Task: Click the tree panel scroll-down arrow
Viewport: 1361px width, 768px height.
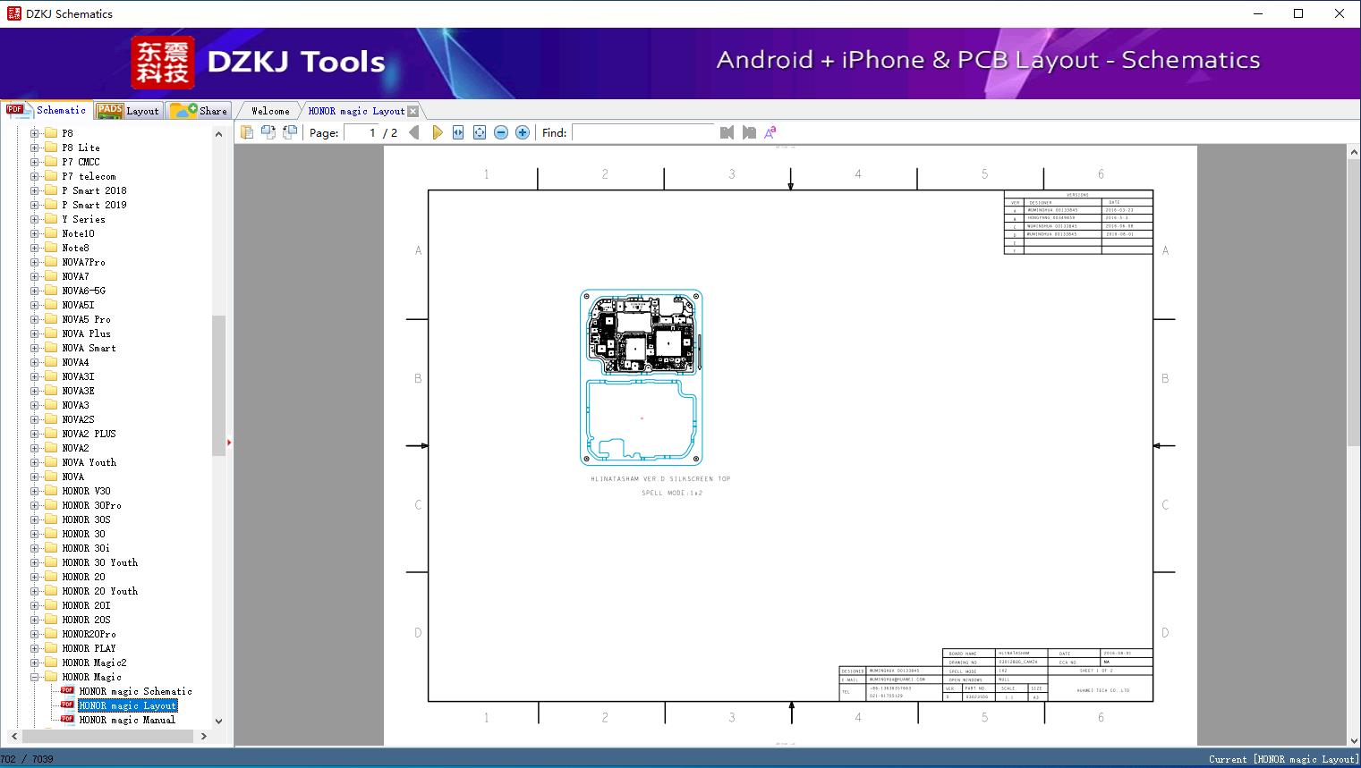Action: coord(218,721)
